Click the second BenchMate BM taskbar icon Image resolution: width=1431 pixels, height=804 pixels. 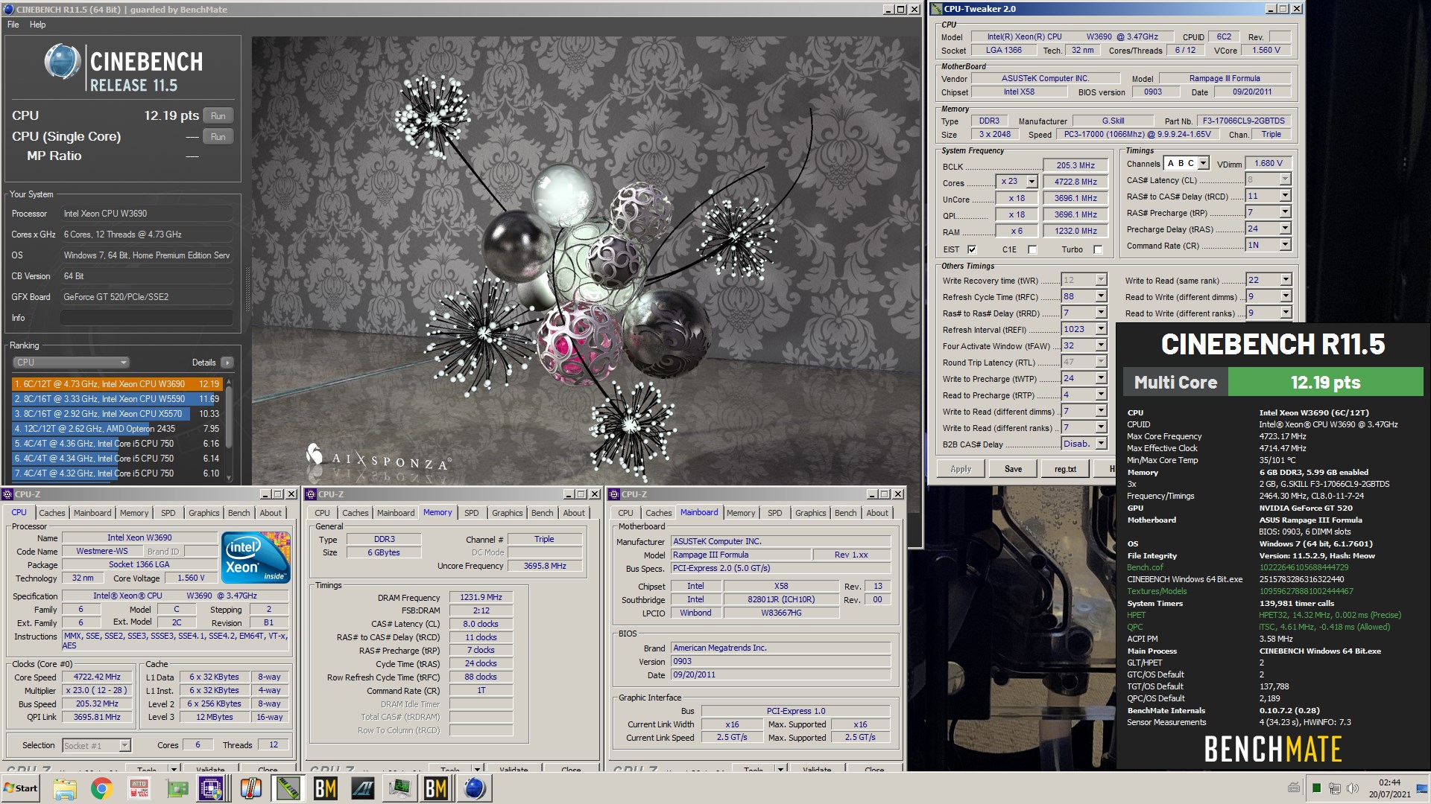[x=436, y=788]
